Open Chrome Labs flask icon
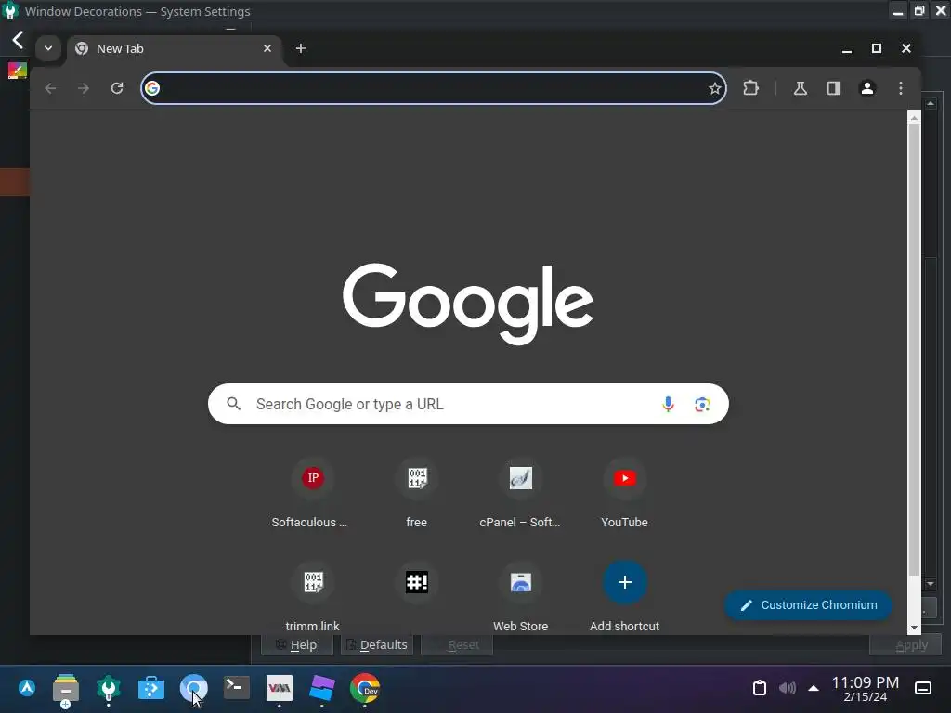Image resolution: width=951 pixels, height=713 pixels. (x=800, y=88)
